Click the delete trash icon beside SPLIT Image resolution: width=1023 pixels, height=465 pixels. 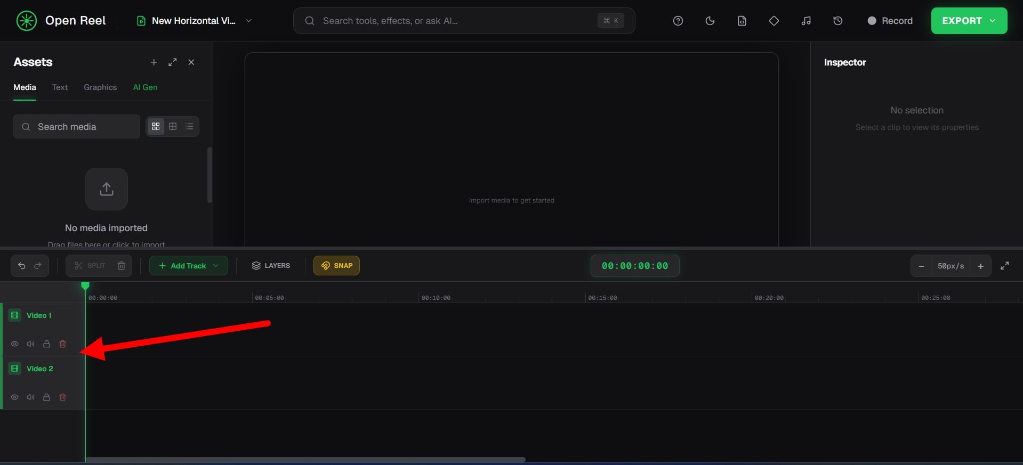click(x=122, y=266)
